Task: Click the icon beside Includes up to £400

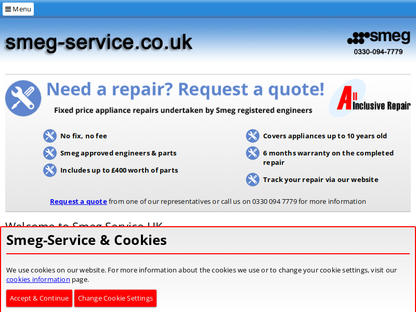Action: (x=50, y=171)
